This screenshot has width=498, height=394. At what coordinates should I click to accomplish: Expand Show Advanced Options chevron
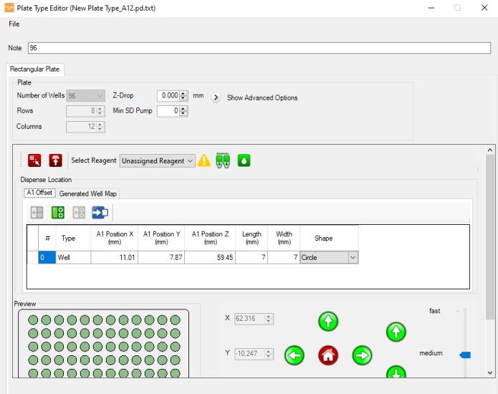216,97
